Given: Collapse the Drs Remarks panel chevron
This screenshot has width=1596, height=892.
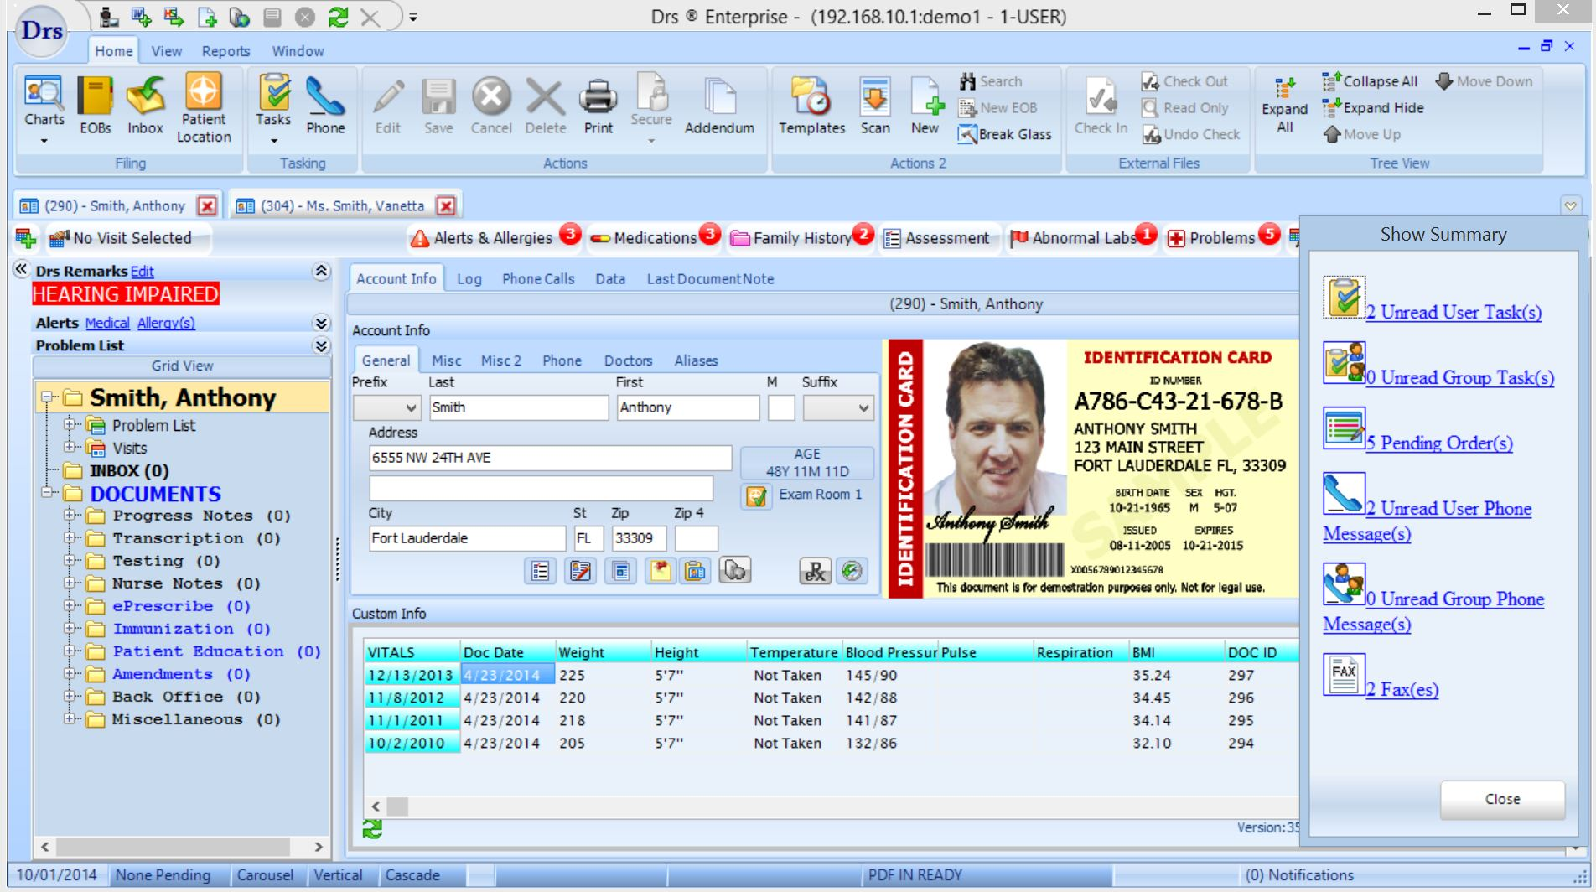Looking at the screenshot, I should point(319,271).
